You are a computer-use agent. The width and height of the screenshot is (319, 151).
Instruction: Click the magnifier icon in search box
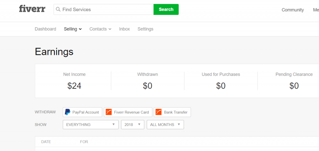coord(58,9)
